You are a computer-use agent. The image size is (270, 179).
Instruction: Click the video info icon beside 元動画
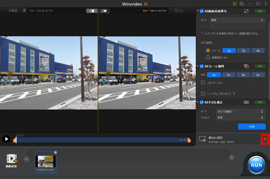[x=25, y=11]
